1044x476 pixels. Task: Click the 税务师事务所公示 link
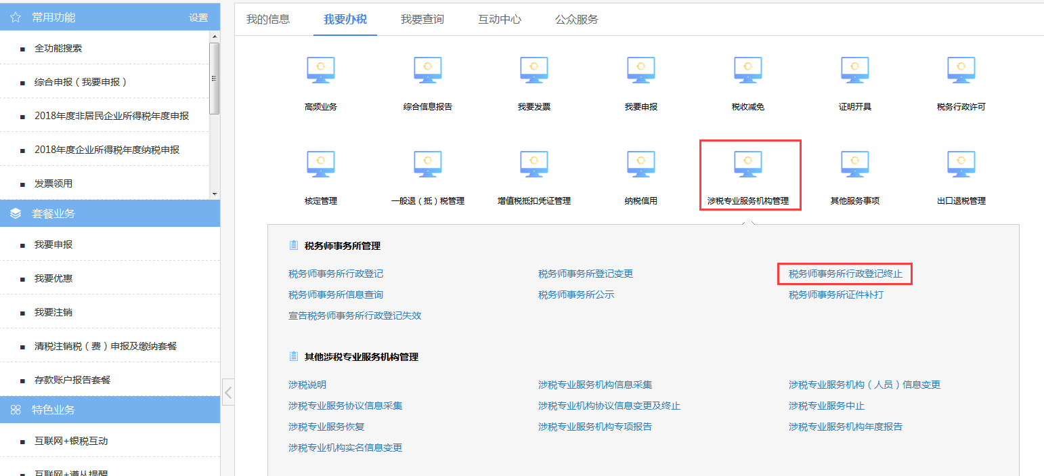[576, 295]
